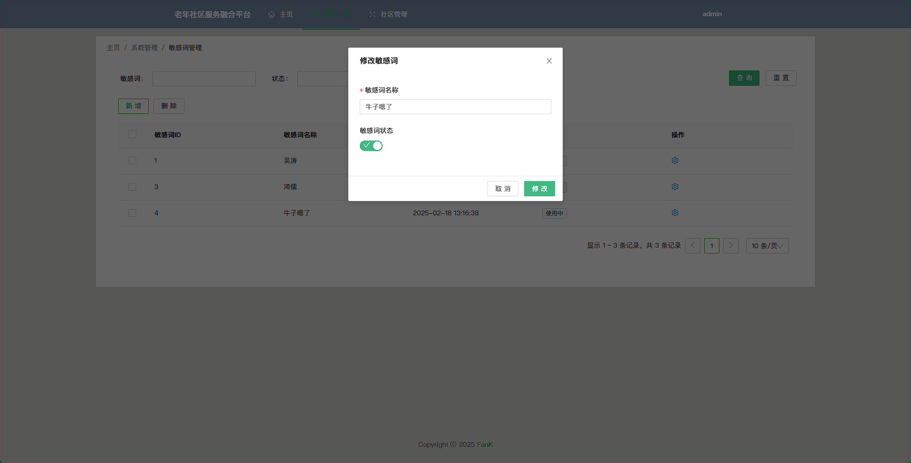
Task: Go to the next page with the right arrow
Action: pos(730,246)
